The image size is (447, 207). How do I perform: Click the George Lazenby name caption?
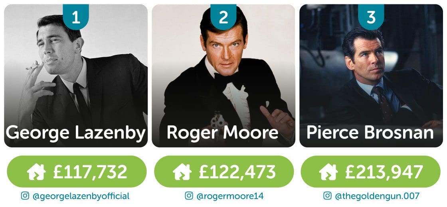click(76, 133)
